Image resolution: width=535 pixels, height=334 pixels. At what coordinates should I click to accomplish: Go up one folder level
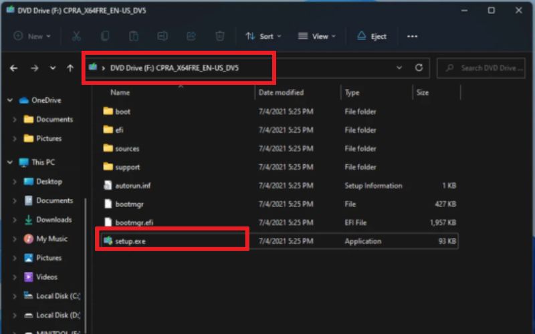tap(70, 68)
